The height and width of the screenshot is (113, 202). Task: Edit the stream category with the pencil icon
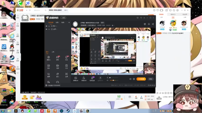coord(95,25)
